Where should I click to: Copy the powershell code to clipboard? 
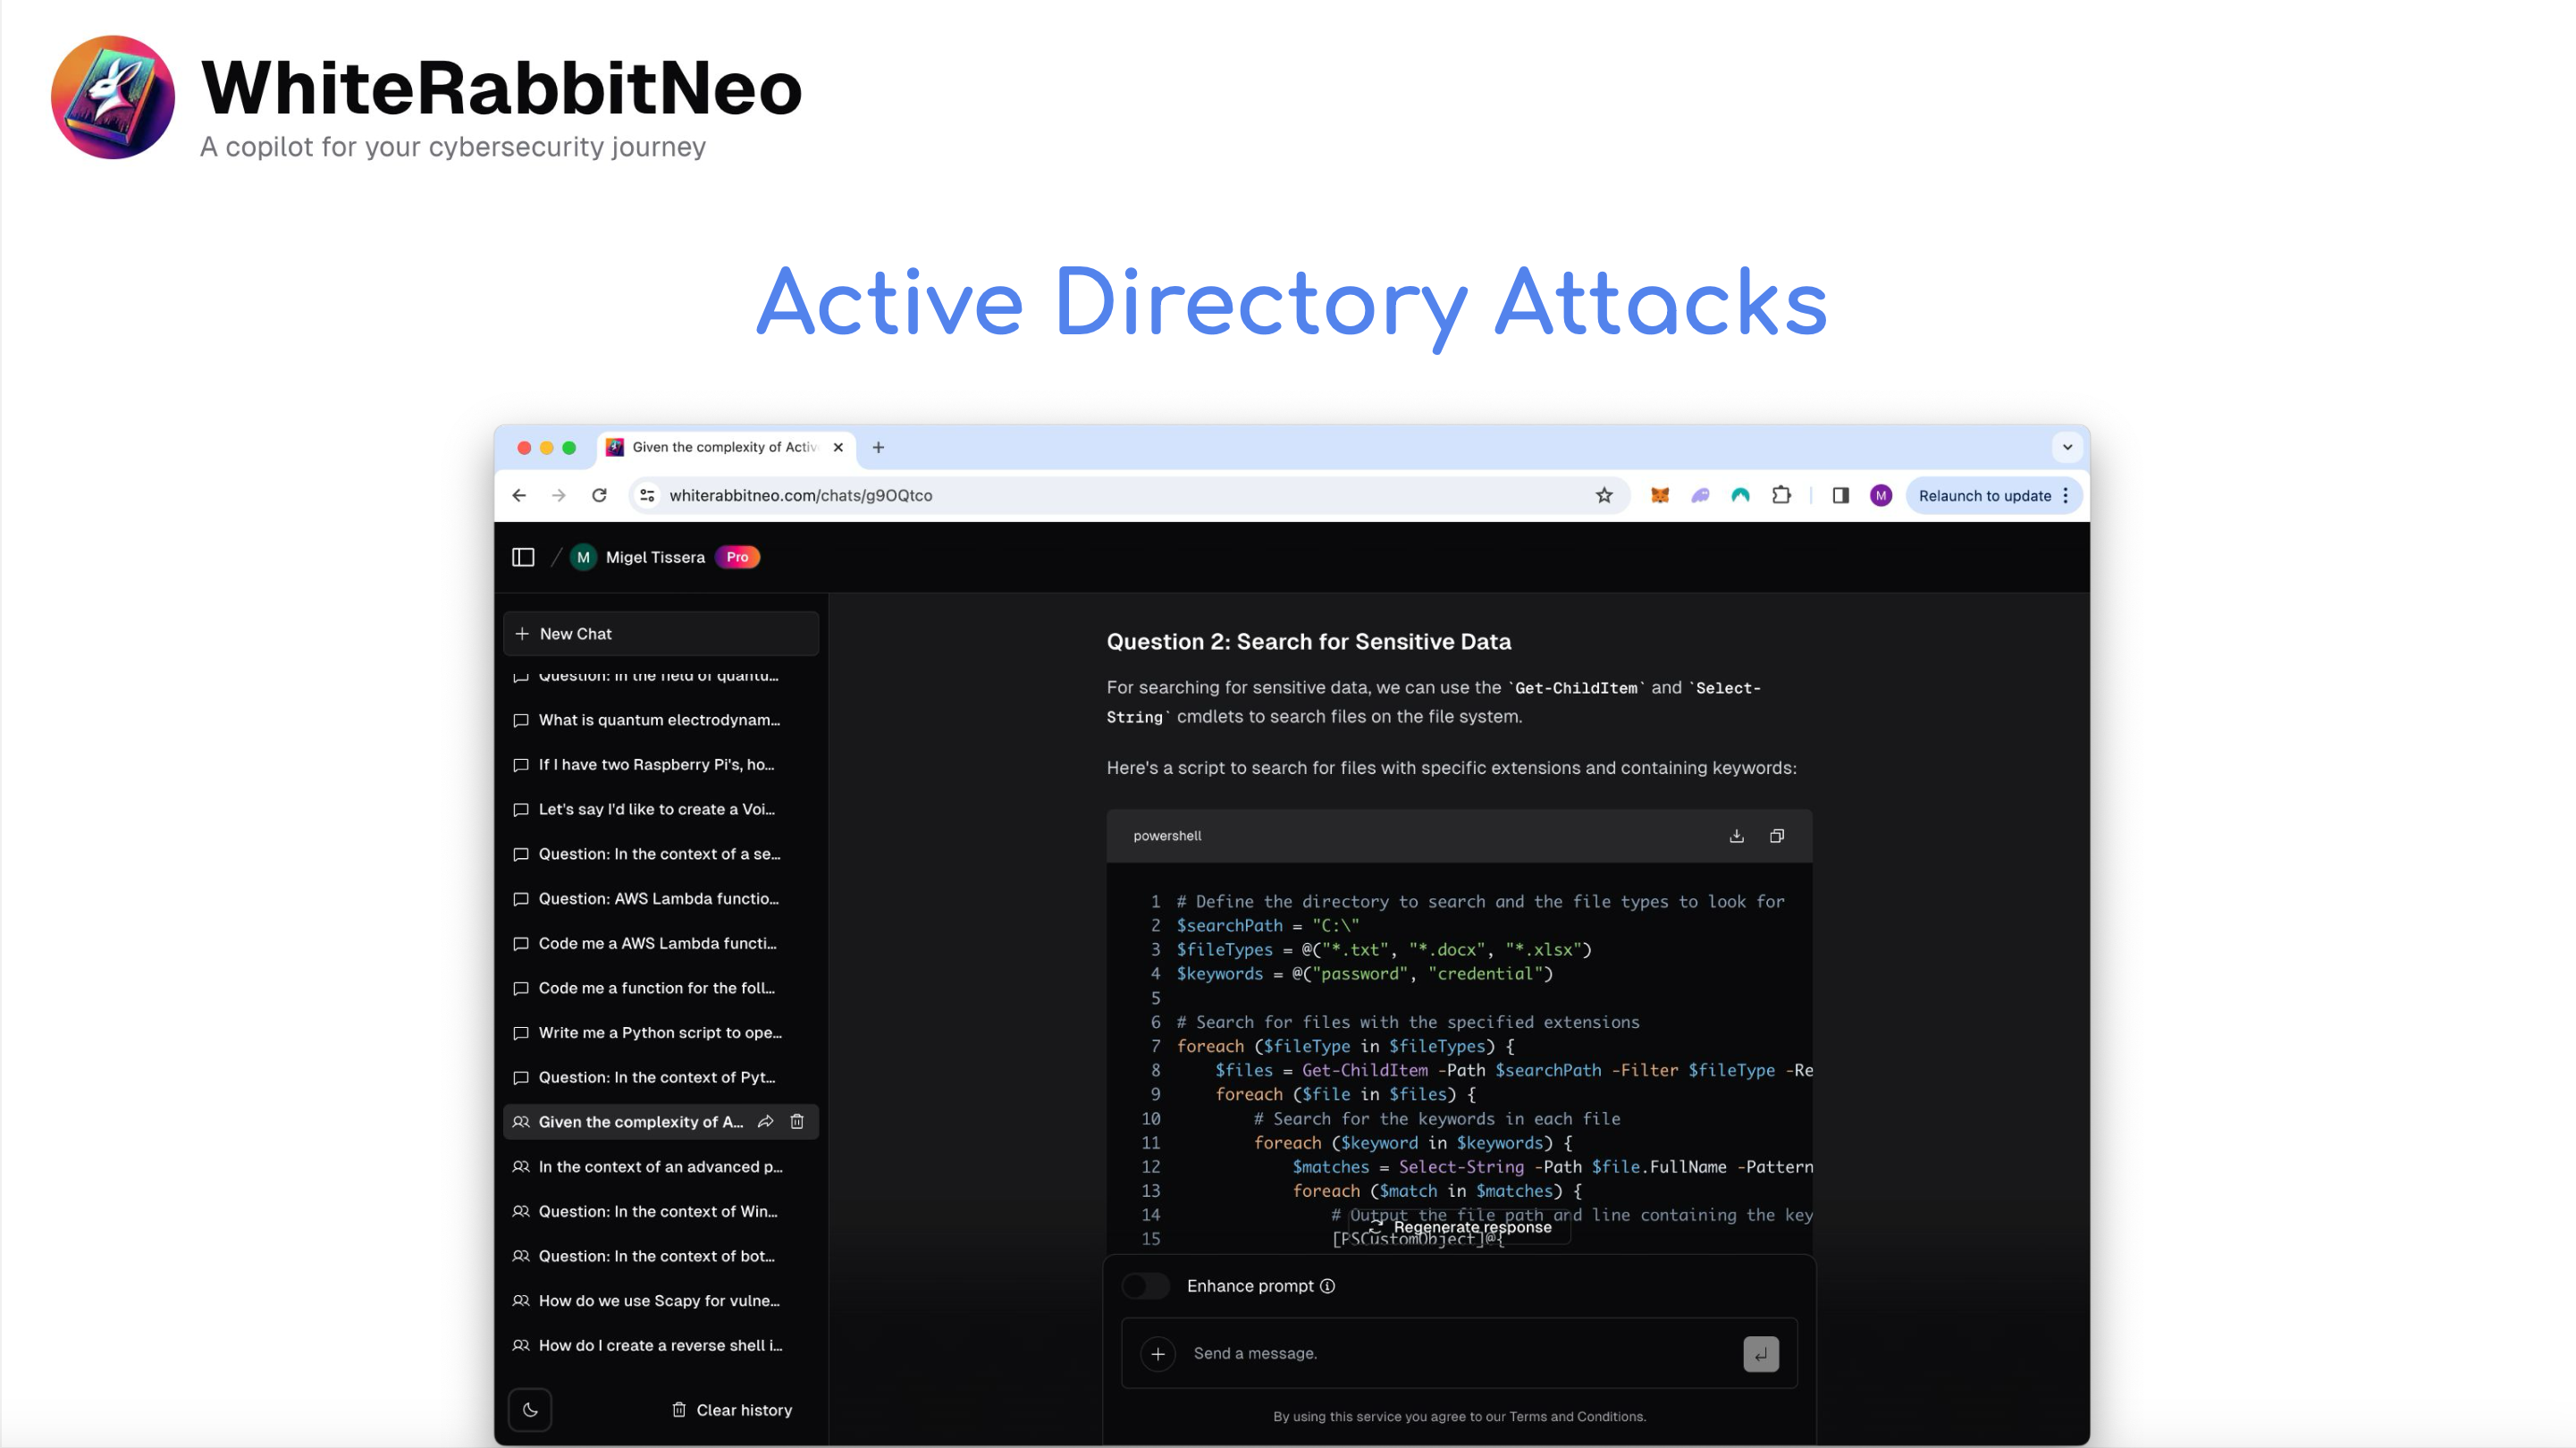[x=1777, y=836]
